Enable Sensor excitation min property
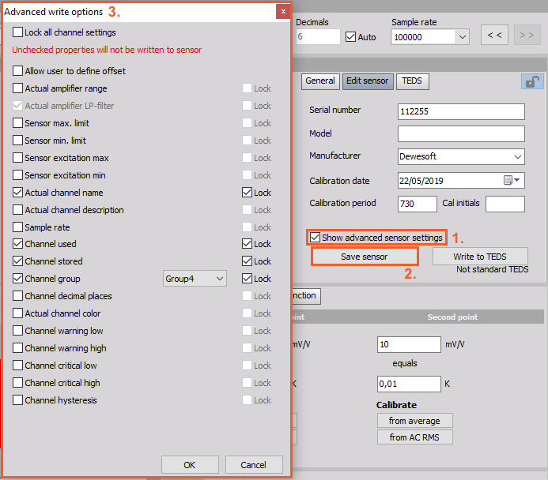Image resolution: width=548 pixels, height=480 pixels. tap(18, 174)
